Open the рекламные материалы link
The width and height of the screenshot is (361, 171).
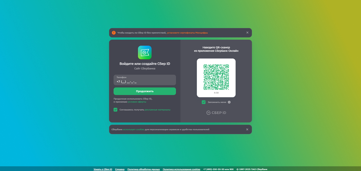click(157, 110)
